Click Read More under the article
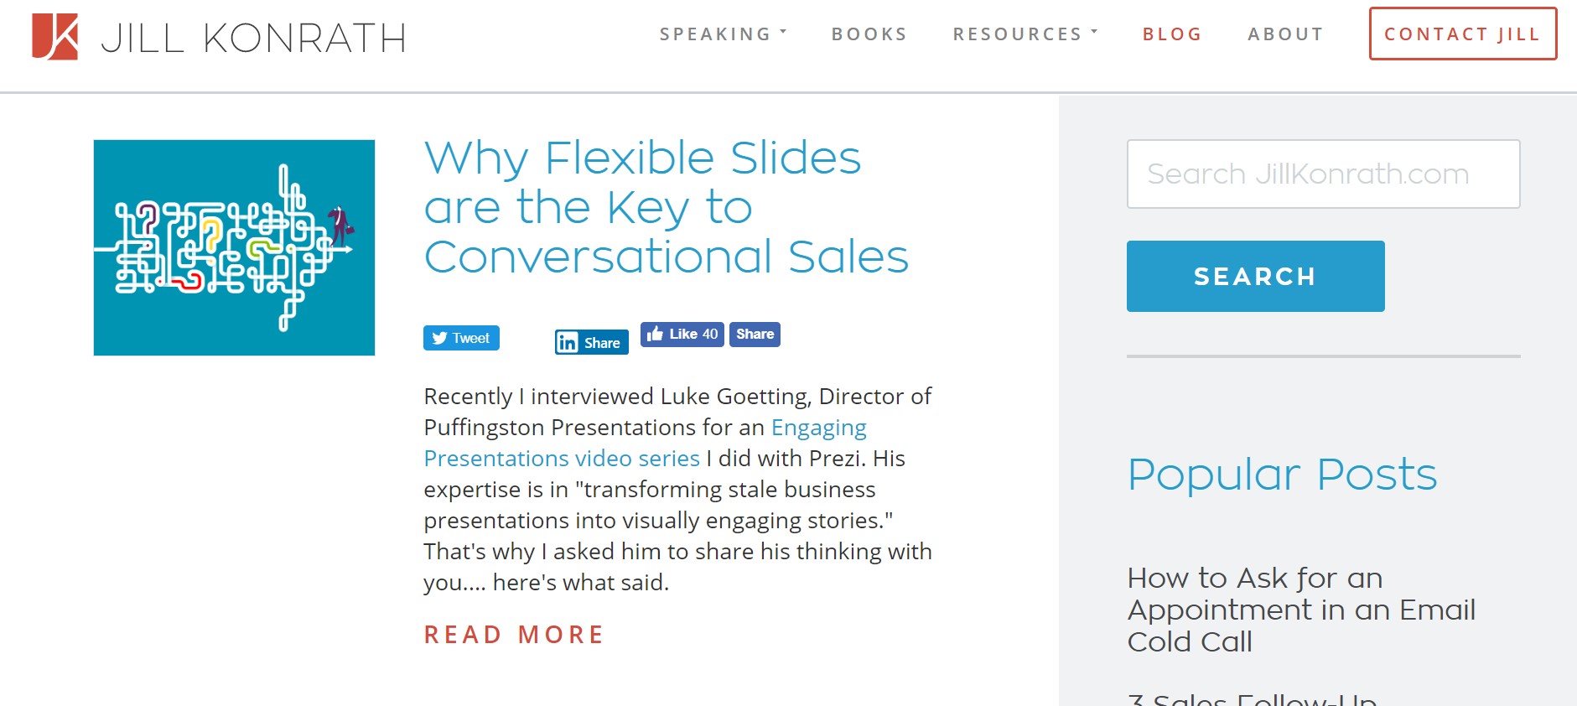This screenshot has width=1577, height=706. [x=514, y=635]
